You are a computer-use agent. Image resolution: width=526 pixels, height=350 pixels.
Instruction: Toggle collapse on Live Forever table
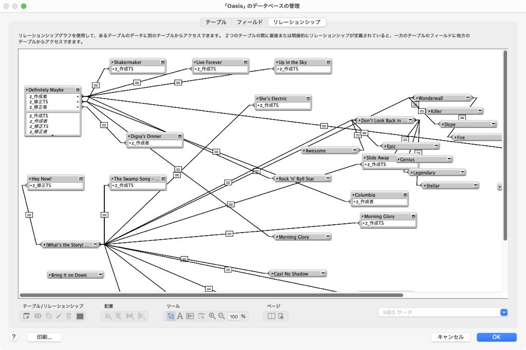click(x=246, y=62)
